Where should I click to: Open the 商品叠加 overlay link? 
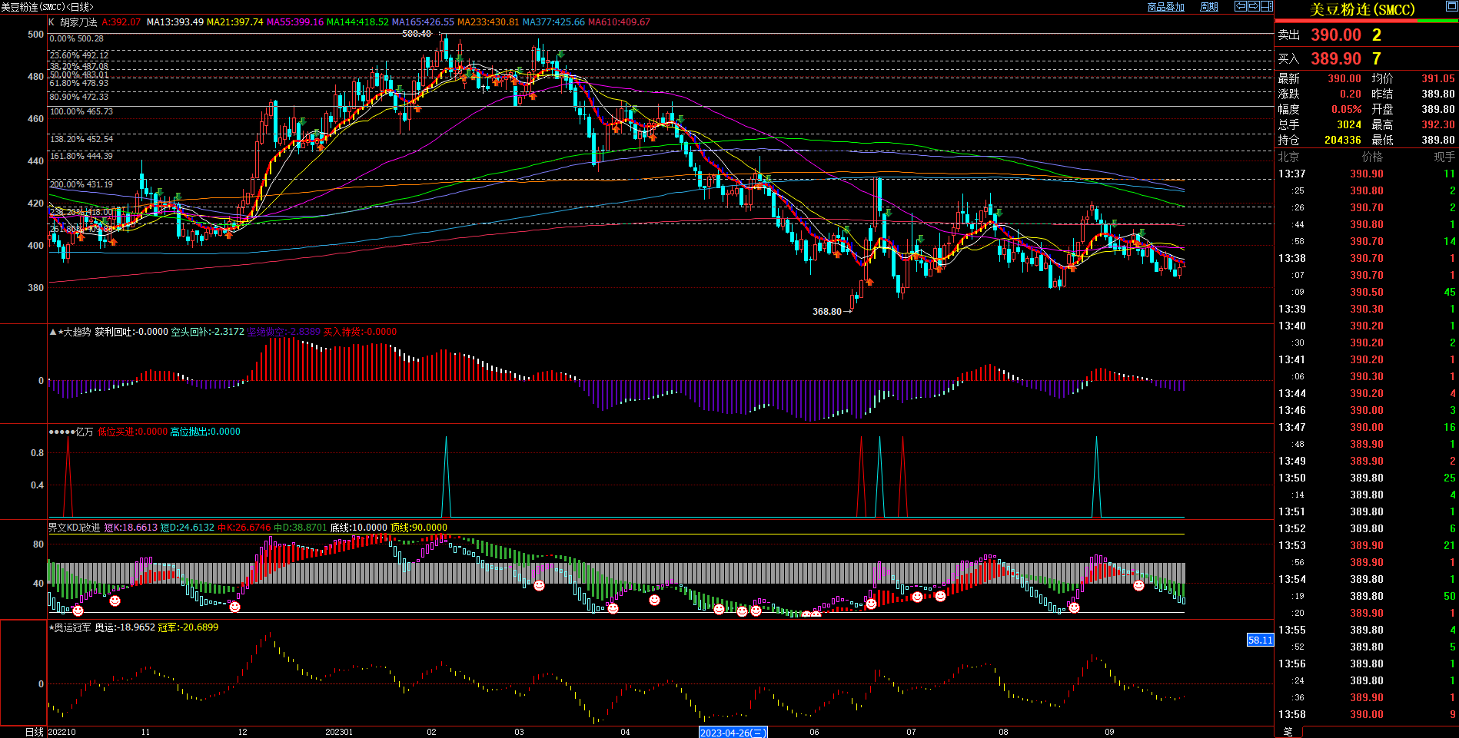pos(1165,7)
